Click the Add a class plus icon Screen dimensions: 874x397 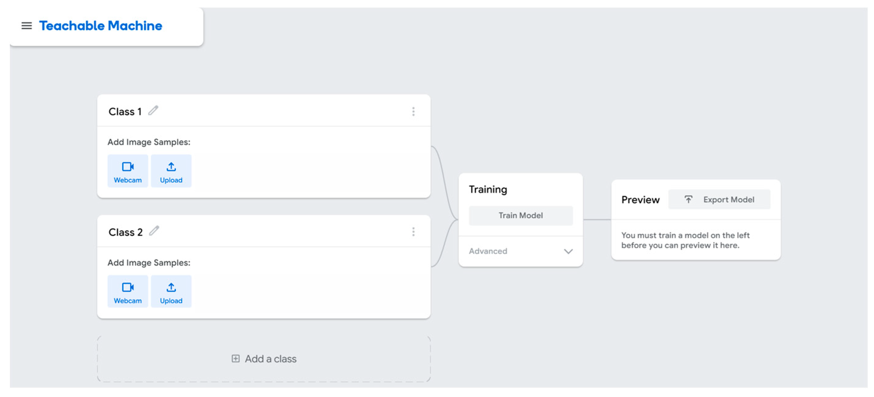coord(236,359)
